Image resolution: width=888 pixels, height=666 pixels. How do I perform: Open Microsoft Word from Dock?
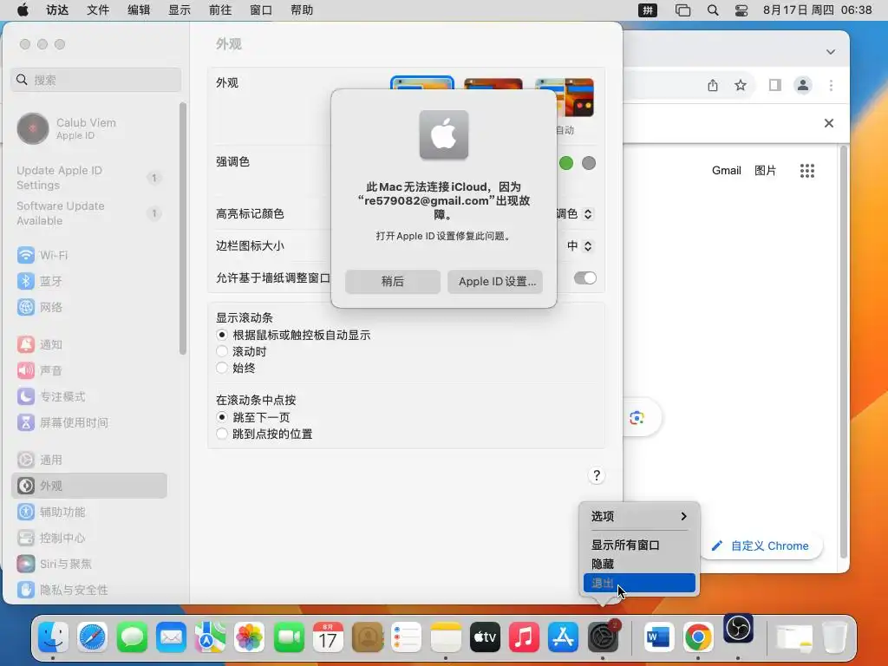pos(659,637)
